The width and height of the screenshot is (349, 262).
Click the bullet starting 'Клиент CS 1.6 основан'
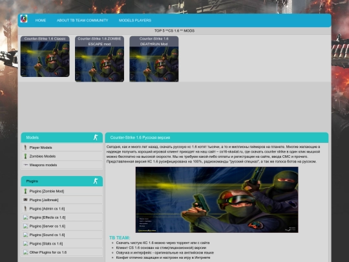(161, 248)
